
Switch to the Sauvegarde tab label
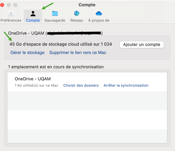click(x=55, y=20)
